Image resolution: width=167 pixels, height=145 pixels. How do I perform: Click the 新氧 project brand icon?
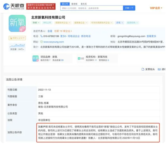[36, 58]
